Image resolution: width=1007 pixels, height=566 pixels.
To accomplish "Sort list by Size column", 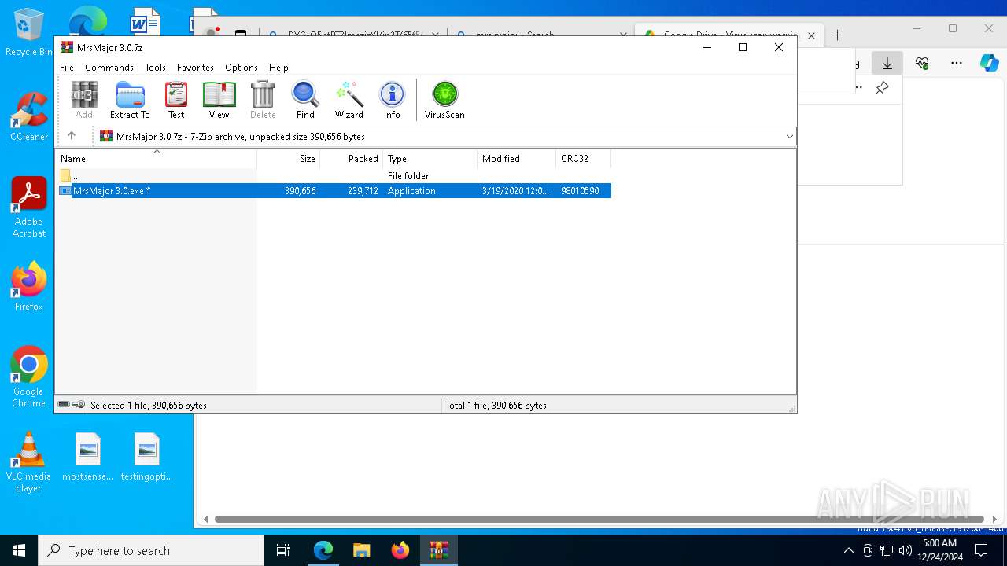I will [x=289, y=159].
